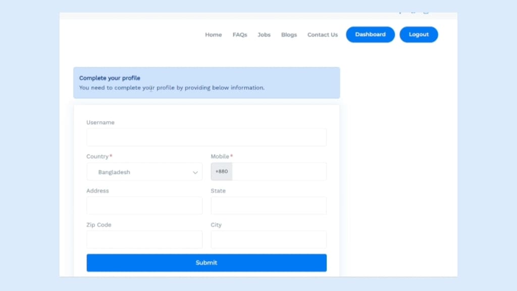Click the Zip Code field
The image size is (517, 291).
click(144, 239)
